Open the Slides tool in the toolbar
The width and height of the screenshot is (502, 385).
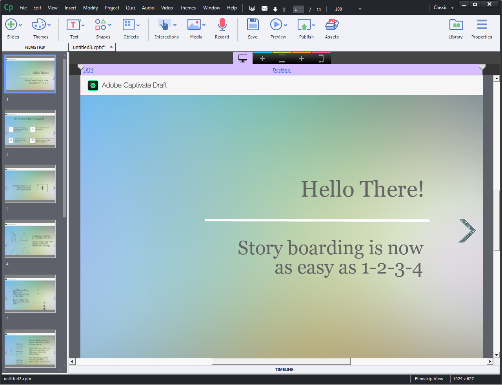(11, 25)
